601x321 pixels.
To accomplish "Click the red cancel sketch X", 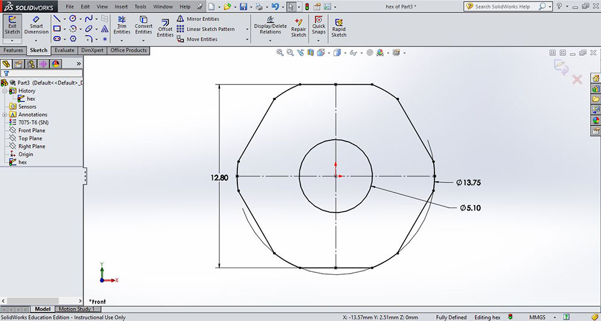I will coord(577,79).
